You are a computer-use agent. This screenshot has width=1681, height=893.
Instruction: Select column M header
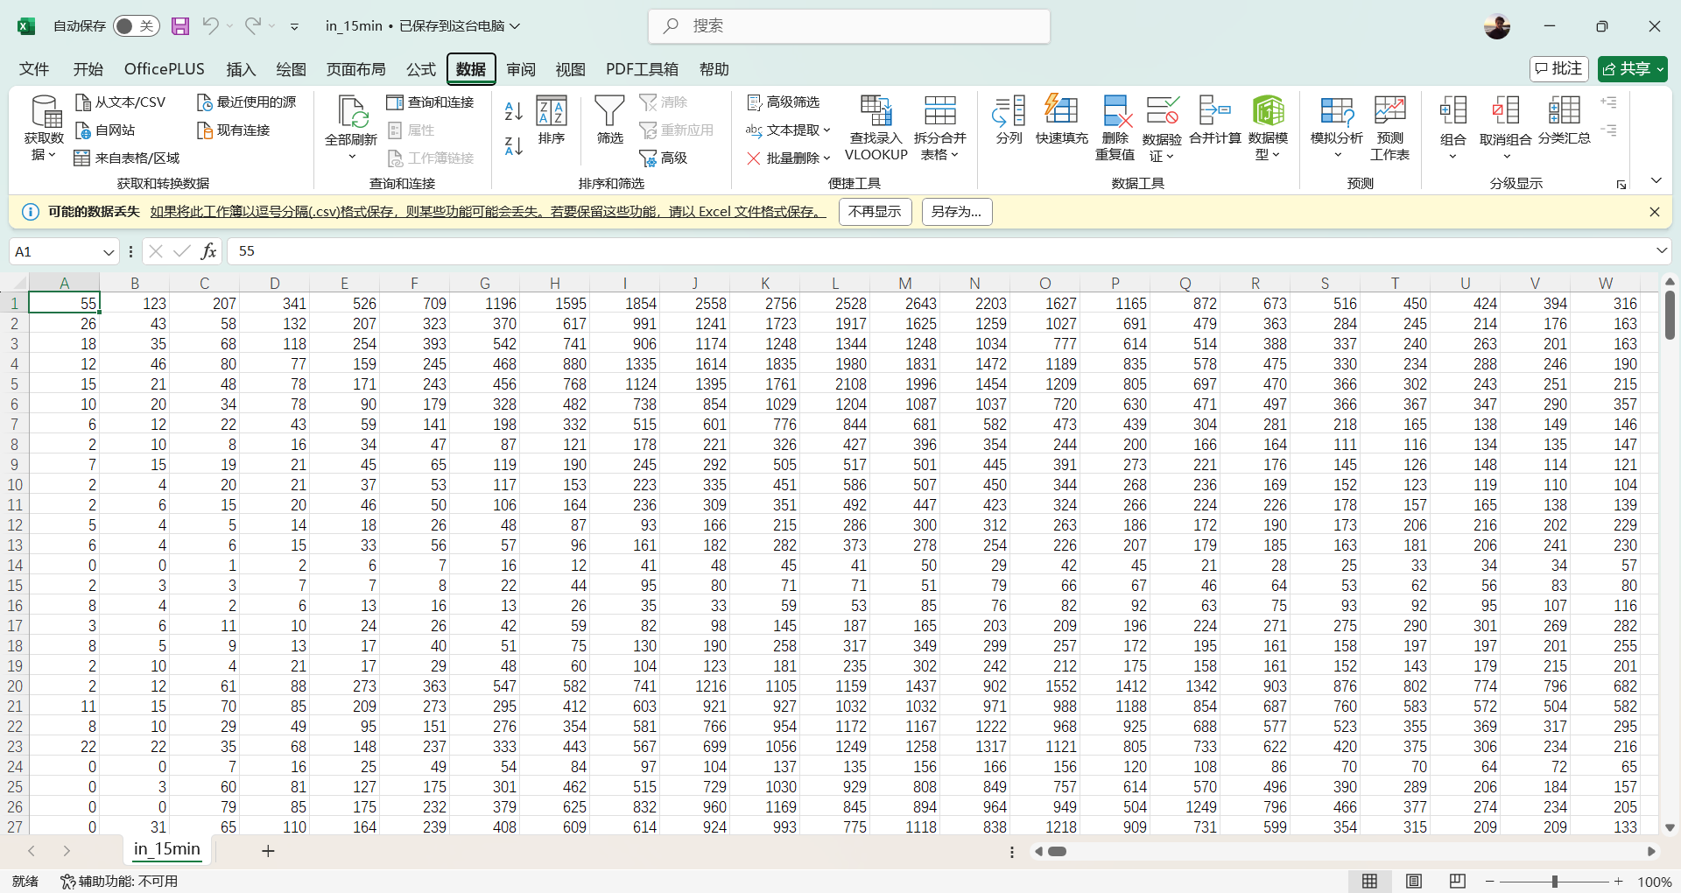click(905, 283)
